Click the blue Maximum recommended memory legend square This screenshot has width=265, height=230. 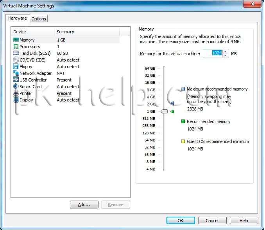pyautogui.click(x=183, y=89)
